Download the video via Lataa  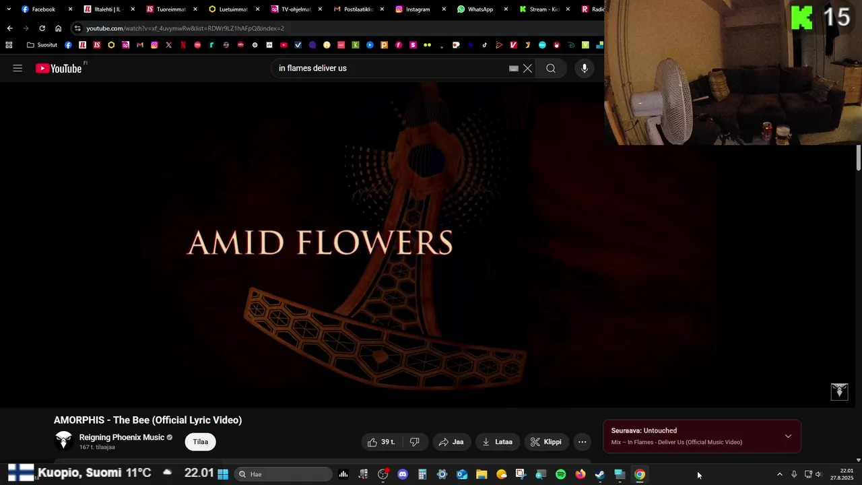[x=497, y=442]
